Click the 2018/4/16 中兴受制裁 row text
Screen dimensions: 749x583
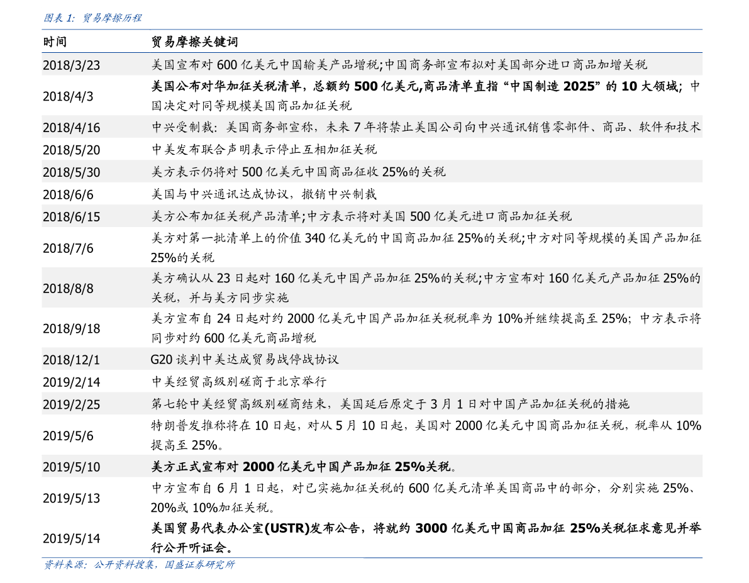[x=426, y=127]
